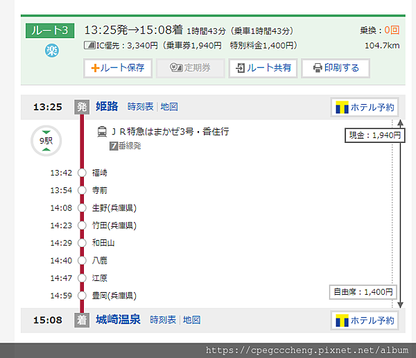Click the ルート3 green label
Viewport: 416px width, 358px height.
point(50,31)
